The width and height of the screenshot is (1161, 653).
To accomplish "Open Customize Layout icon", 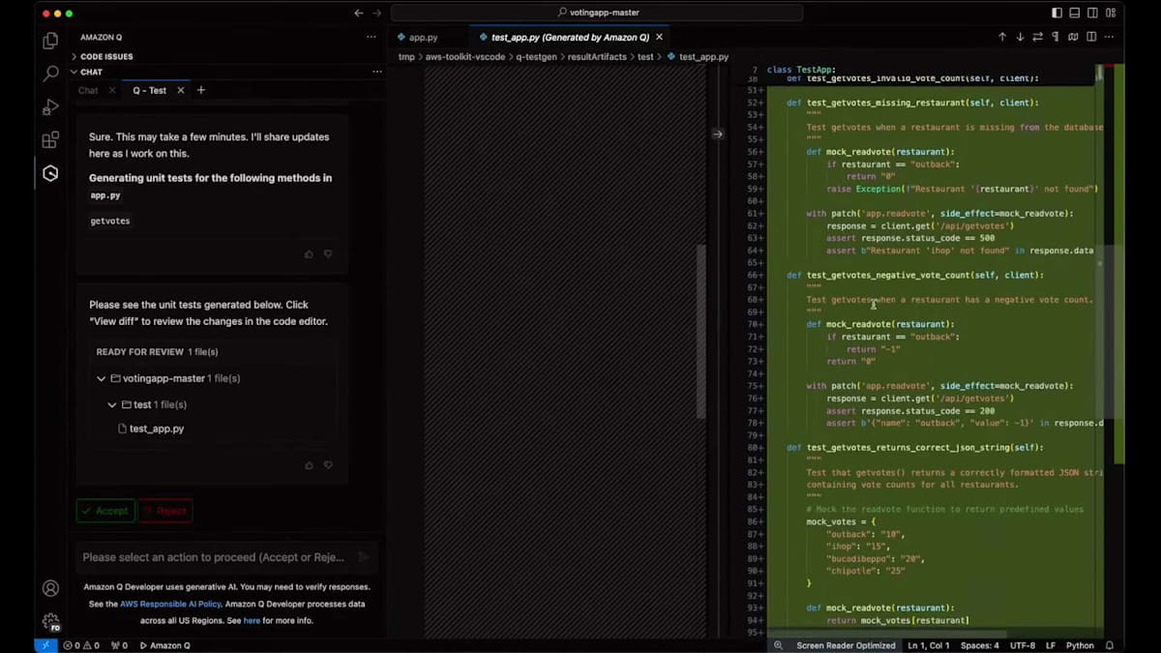I will pos(1112,13).
